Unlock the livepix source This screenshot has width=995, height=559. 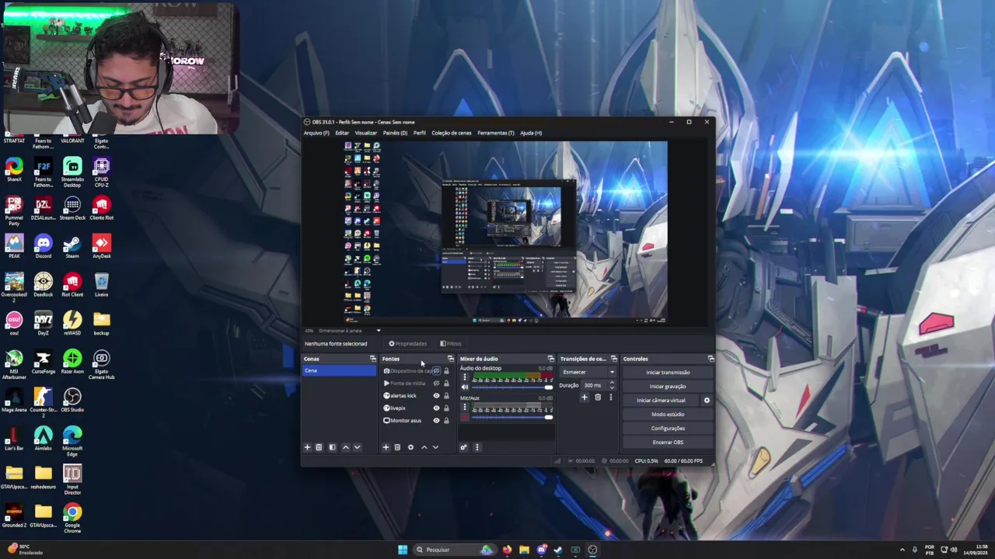point(446,408)
